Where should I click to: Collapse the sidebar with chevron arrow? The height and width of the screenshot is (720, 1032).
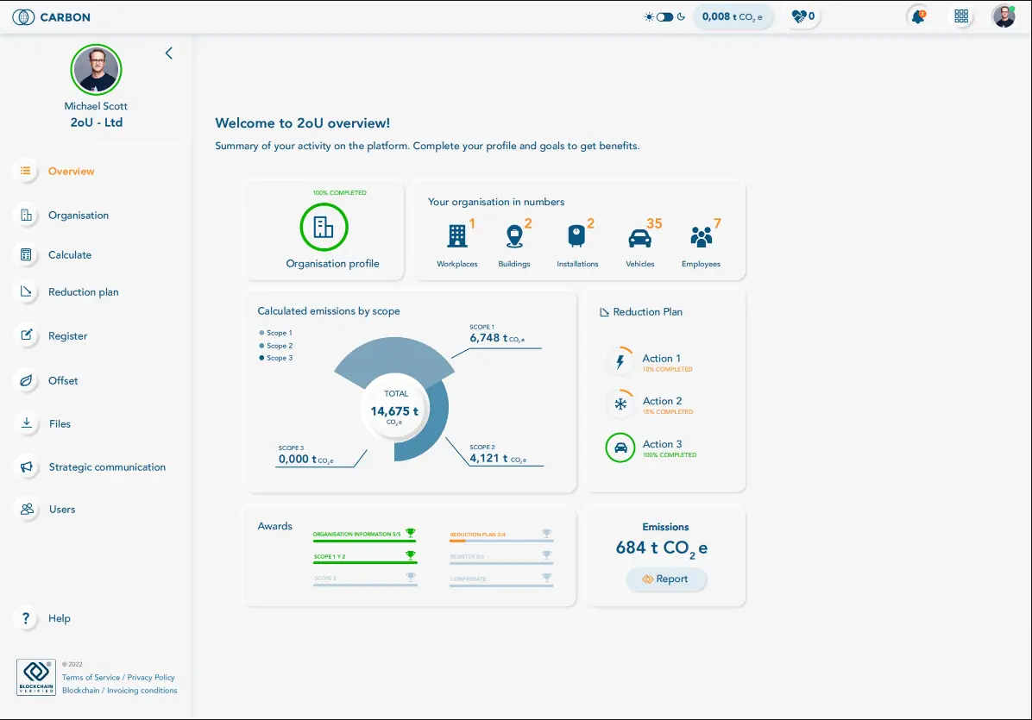coord(169,53)
